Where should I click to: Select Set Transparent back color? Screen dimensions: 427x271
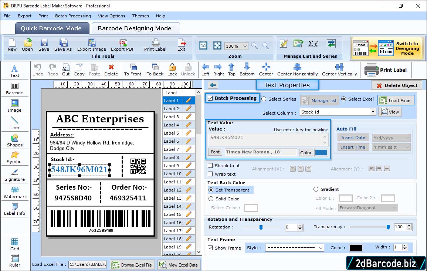pos(211,190)
